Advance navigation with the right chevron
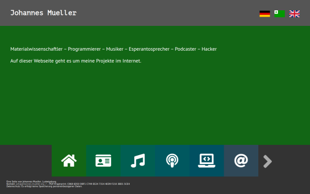This screenshot has height=194, width=310. pyautogui.click(x=268, y=161)
